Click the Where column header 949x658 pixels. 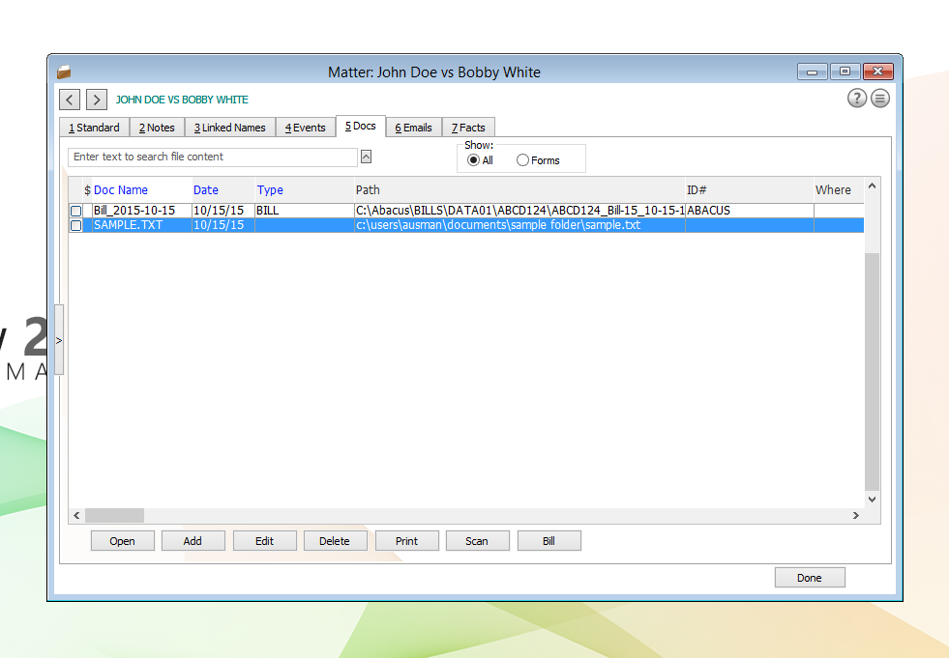point(839,190)
